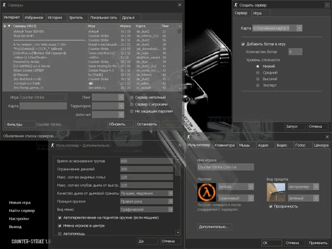Image resolution: width=332 pixels, height=249 pixels.
Task: Open the 'Карта' random map dropdown
Action: [x=277, y=28]
